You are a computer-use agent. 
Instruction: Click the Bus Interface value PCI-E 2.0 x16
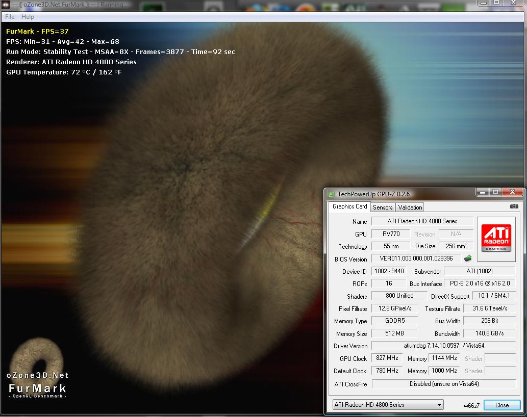(480, 283)
